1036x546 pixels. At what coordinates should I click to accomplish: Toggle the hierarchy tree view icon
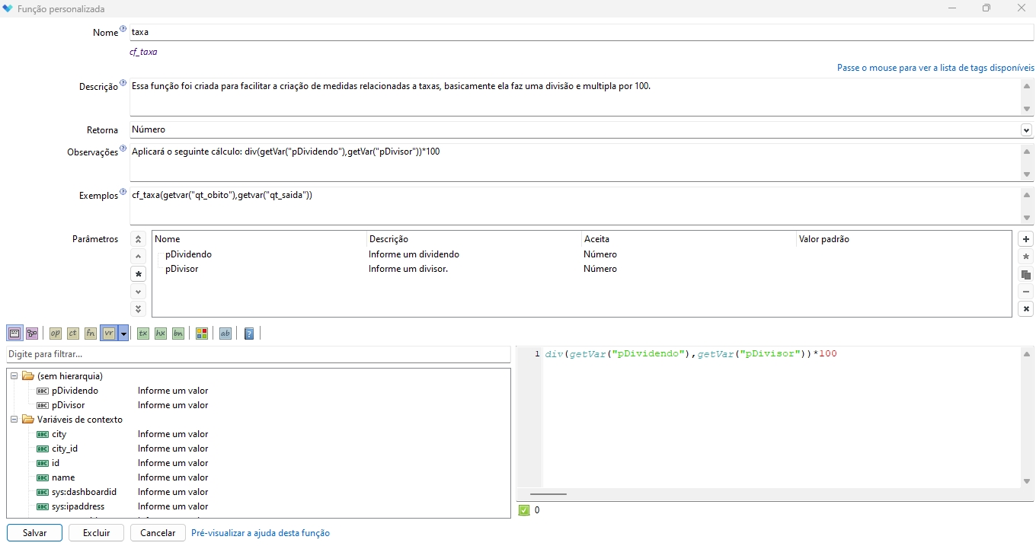[32, 334]
